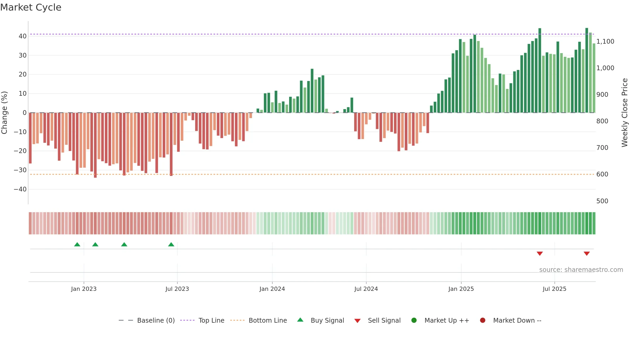Click the first buy signal marker before Jan 2023
Viewport: 632px width, 355px height.
tap(77, 244)
